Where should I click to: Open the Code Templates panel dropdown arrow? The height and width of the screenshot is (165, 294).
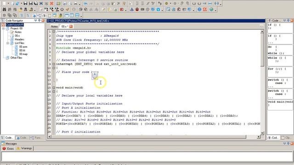tap(285, 20)
